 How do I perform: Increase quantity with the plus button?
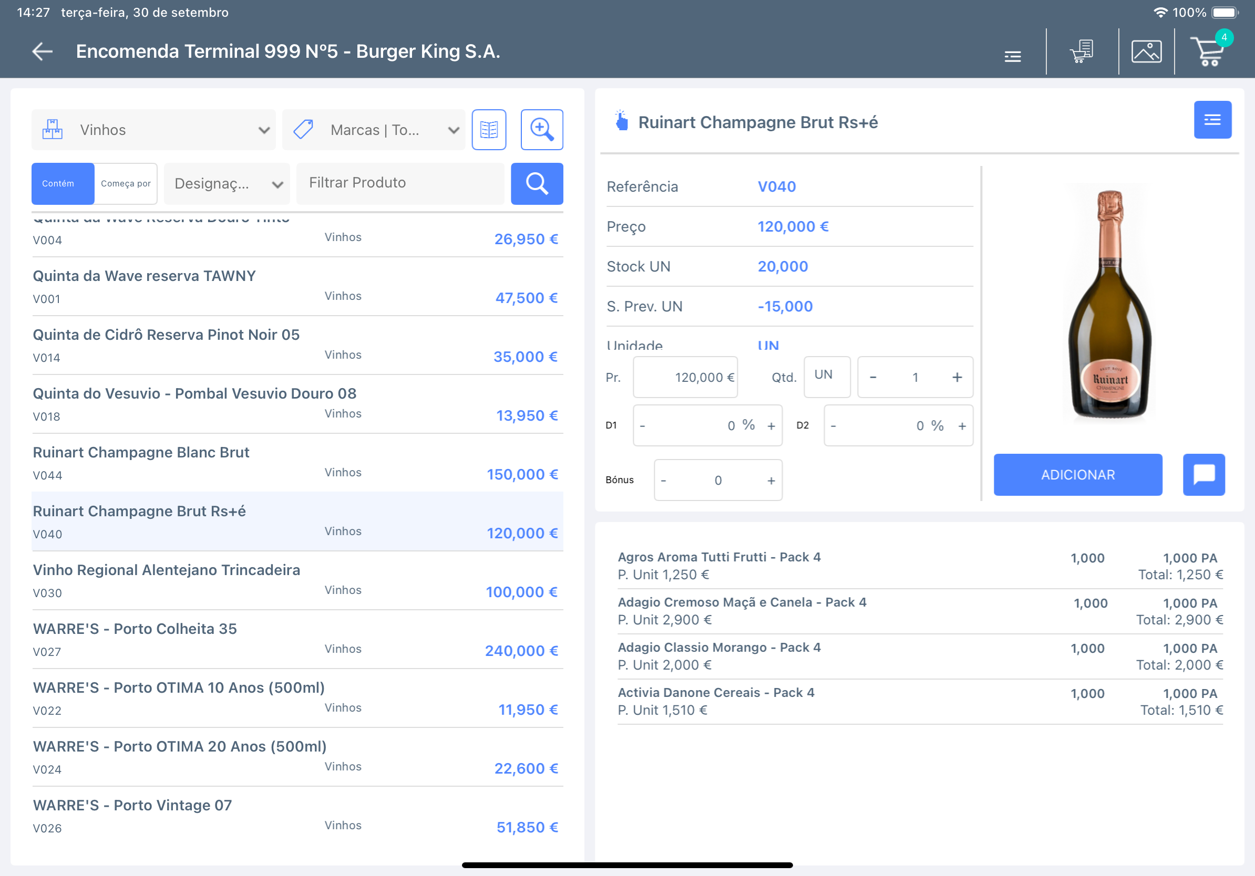coord(956,377)
